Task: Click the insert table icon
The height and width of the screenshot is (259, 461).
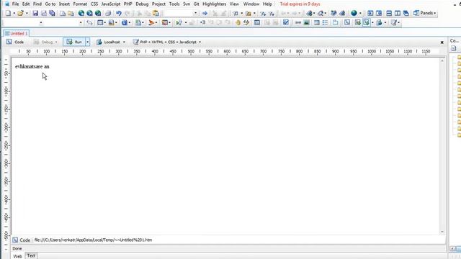Action: [317, 22]
